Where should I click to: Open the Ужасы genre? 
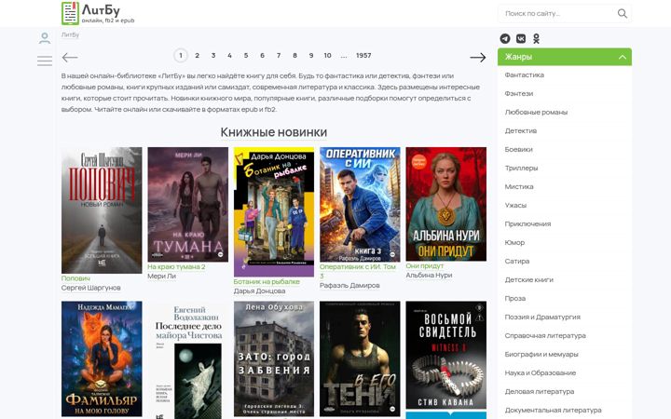point(515,205)
